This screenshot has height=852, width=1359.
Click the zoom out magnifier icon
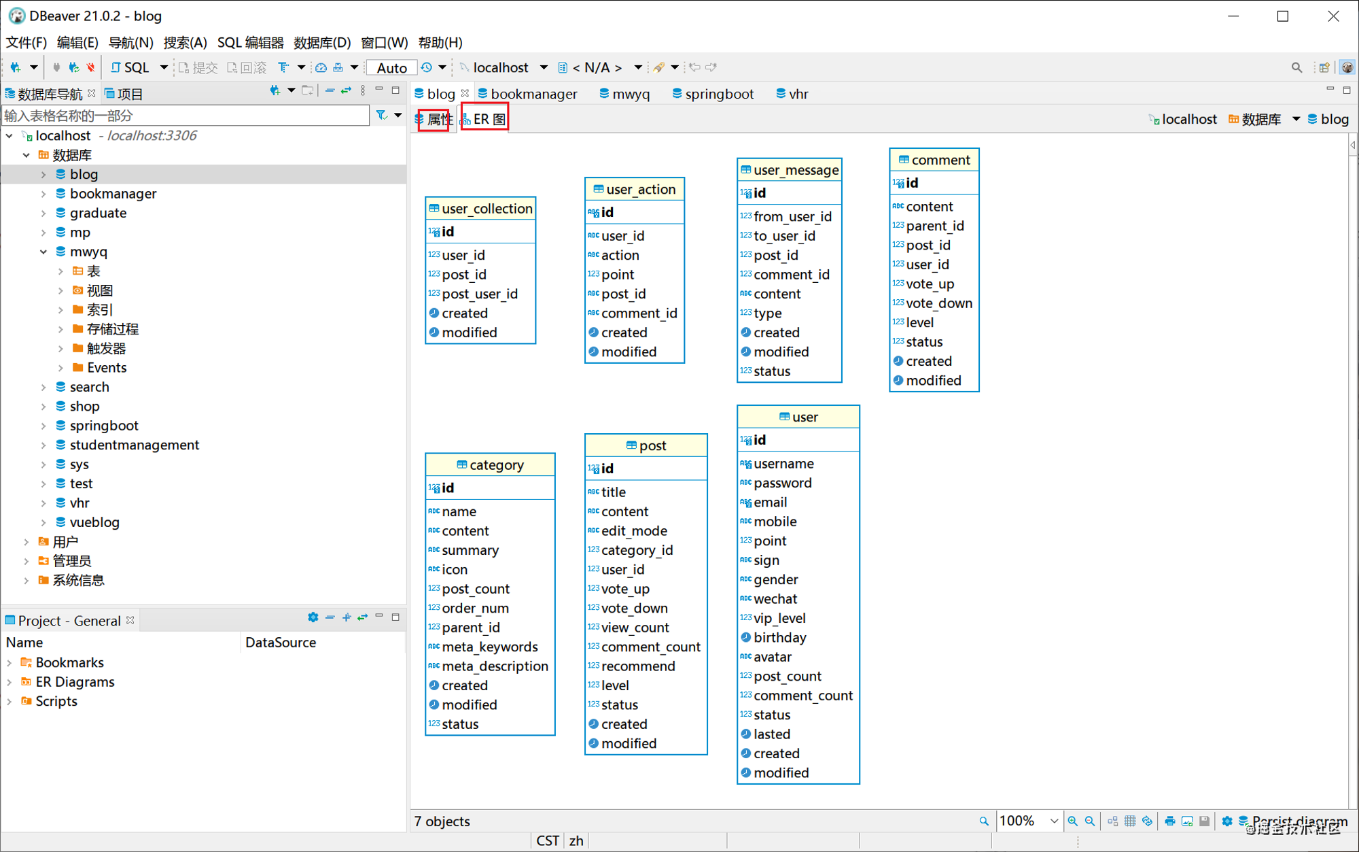point(1090,821)
